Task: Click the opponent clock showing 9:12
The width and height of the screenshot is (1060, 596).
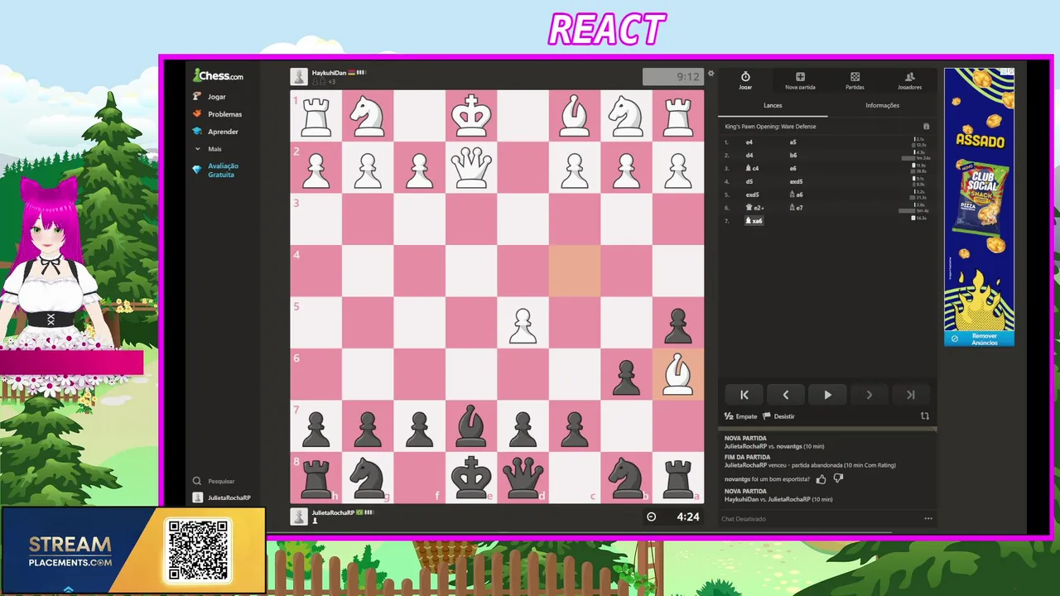Action: pos(673,77)
